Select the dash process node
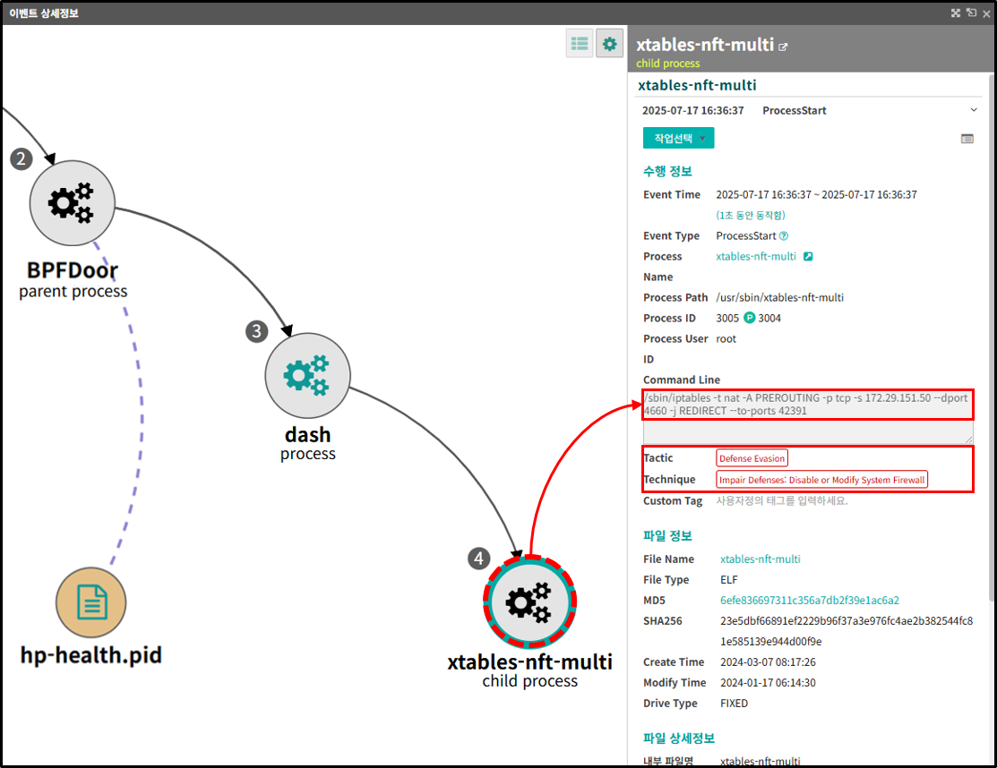997x768 pixels. click(x=308, y=375)
